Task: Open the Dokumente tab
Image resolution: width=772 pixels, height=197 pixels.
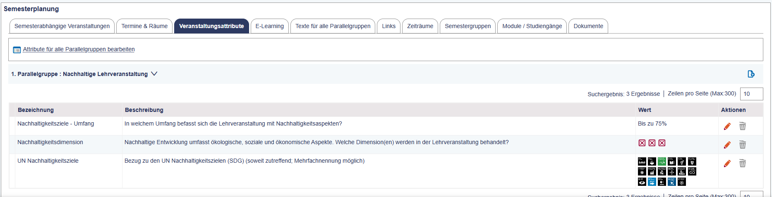Action: [x=588, y=26]
